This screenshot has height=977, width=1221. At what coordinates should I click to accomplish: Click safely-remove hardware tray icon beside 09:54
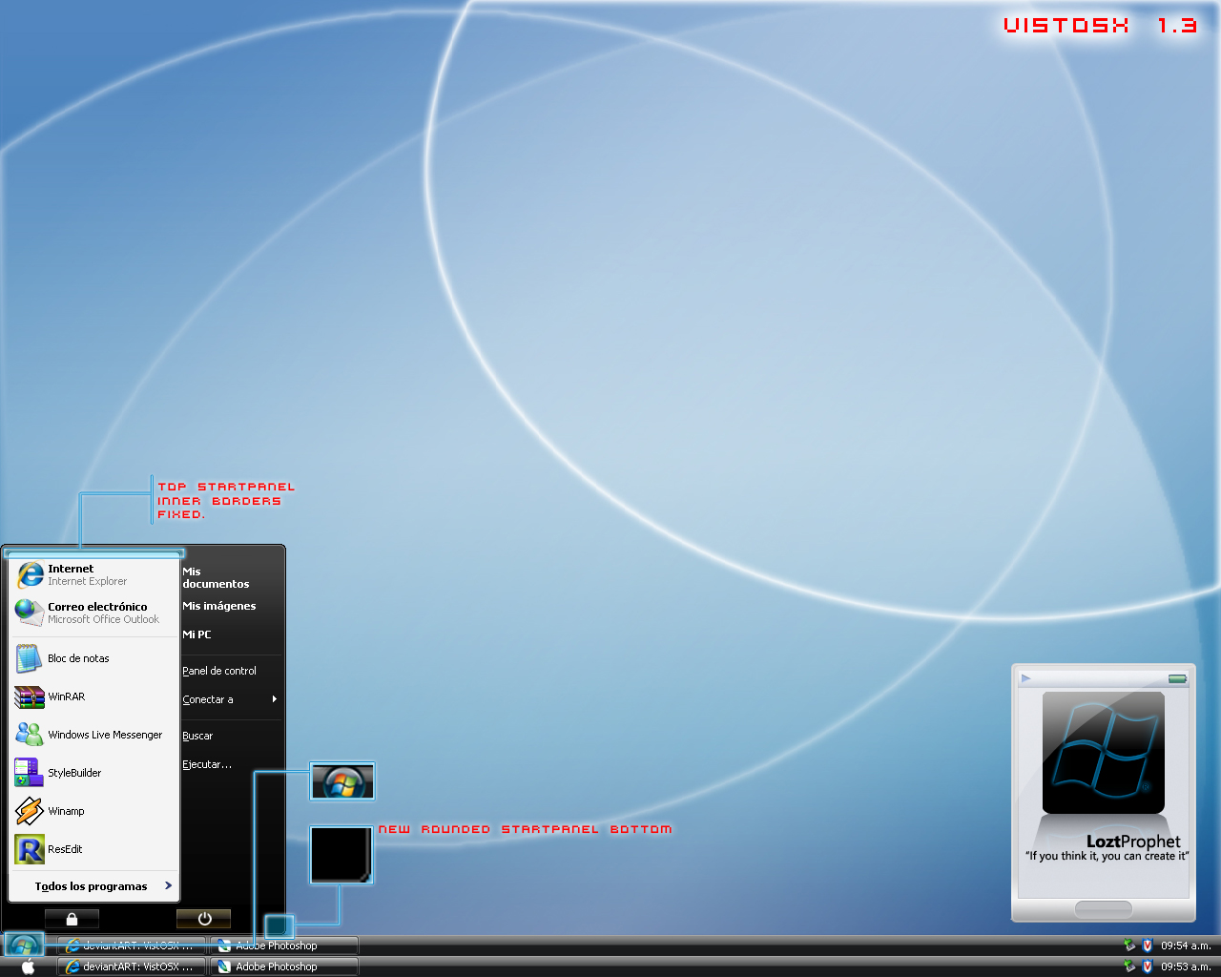click(x=1130, y=946)
